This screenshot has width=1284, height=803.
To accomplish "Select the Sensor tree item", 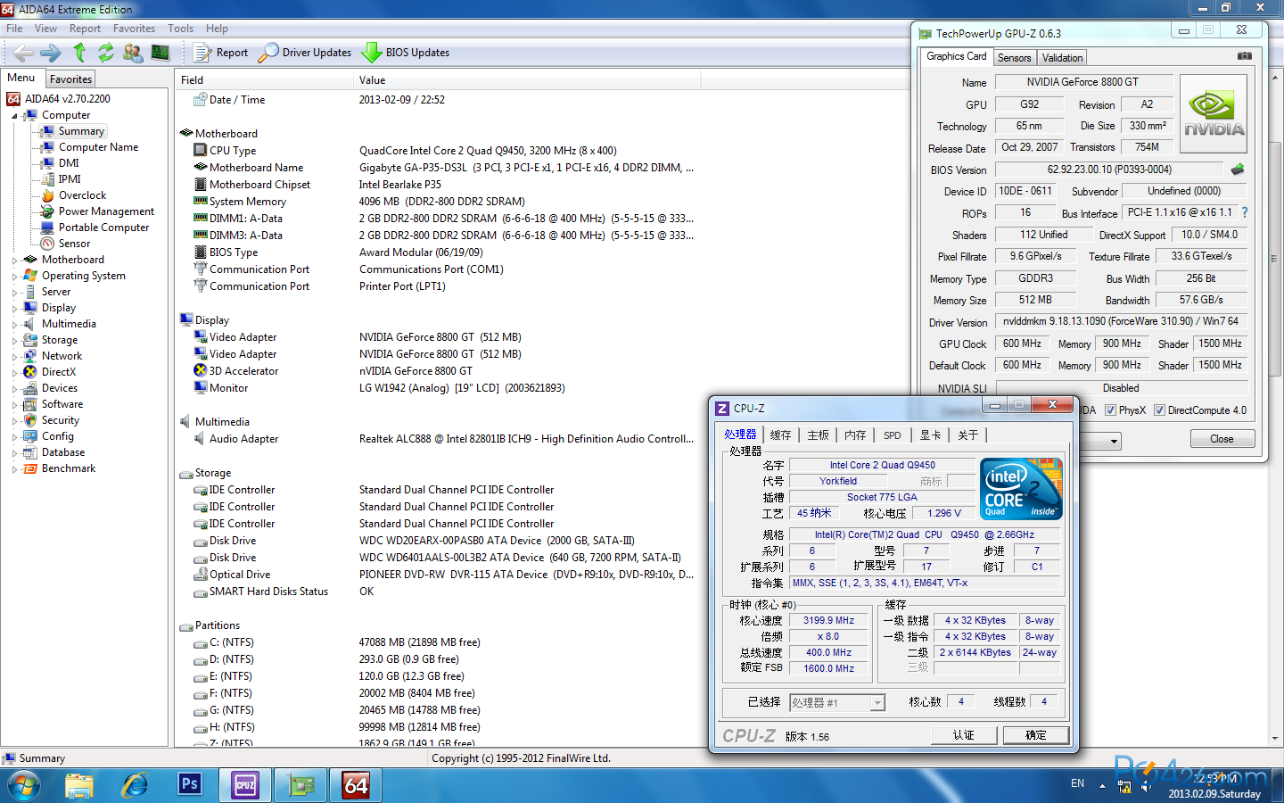I will pos(74,244).
